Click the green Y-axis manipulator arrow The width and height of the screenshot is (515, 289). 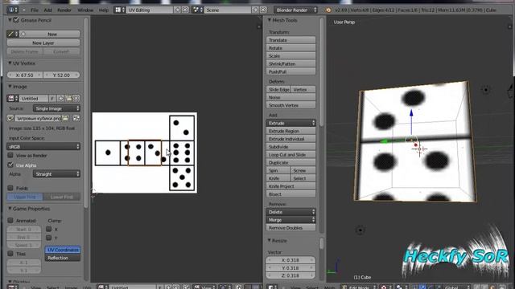click(383, 141)
